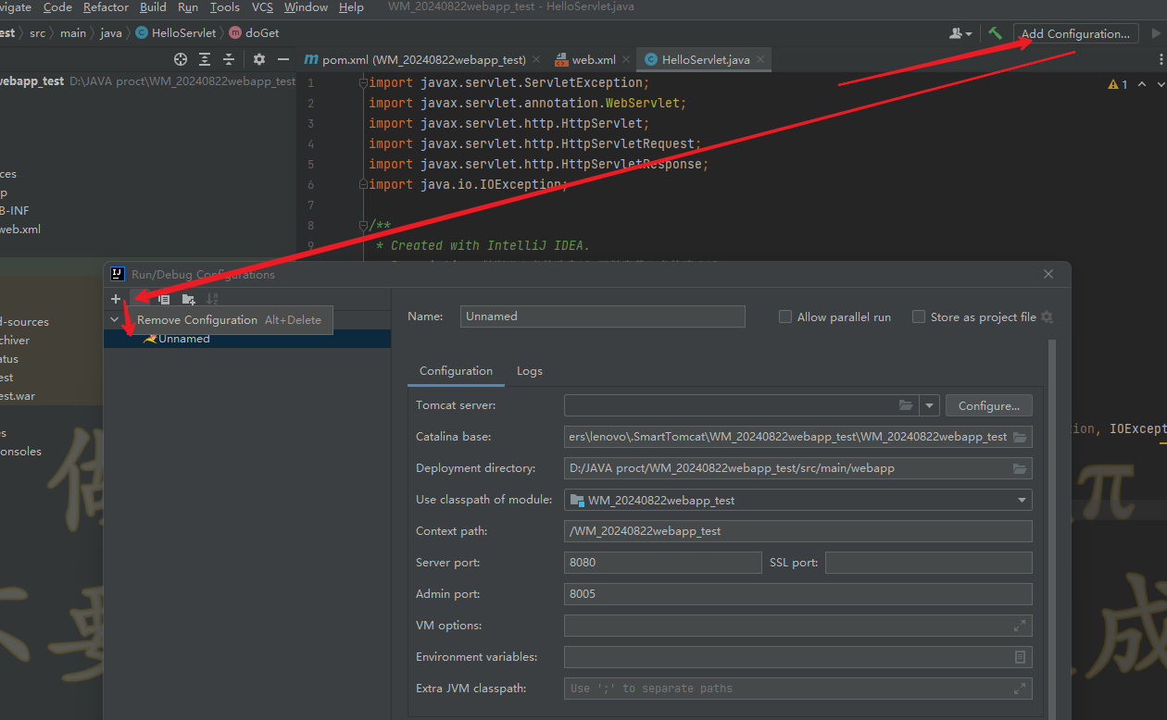
Task: Expand the VM options field
Action: [x=1020, y=626]
